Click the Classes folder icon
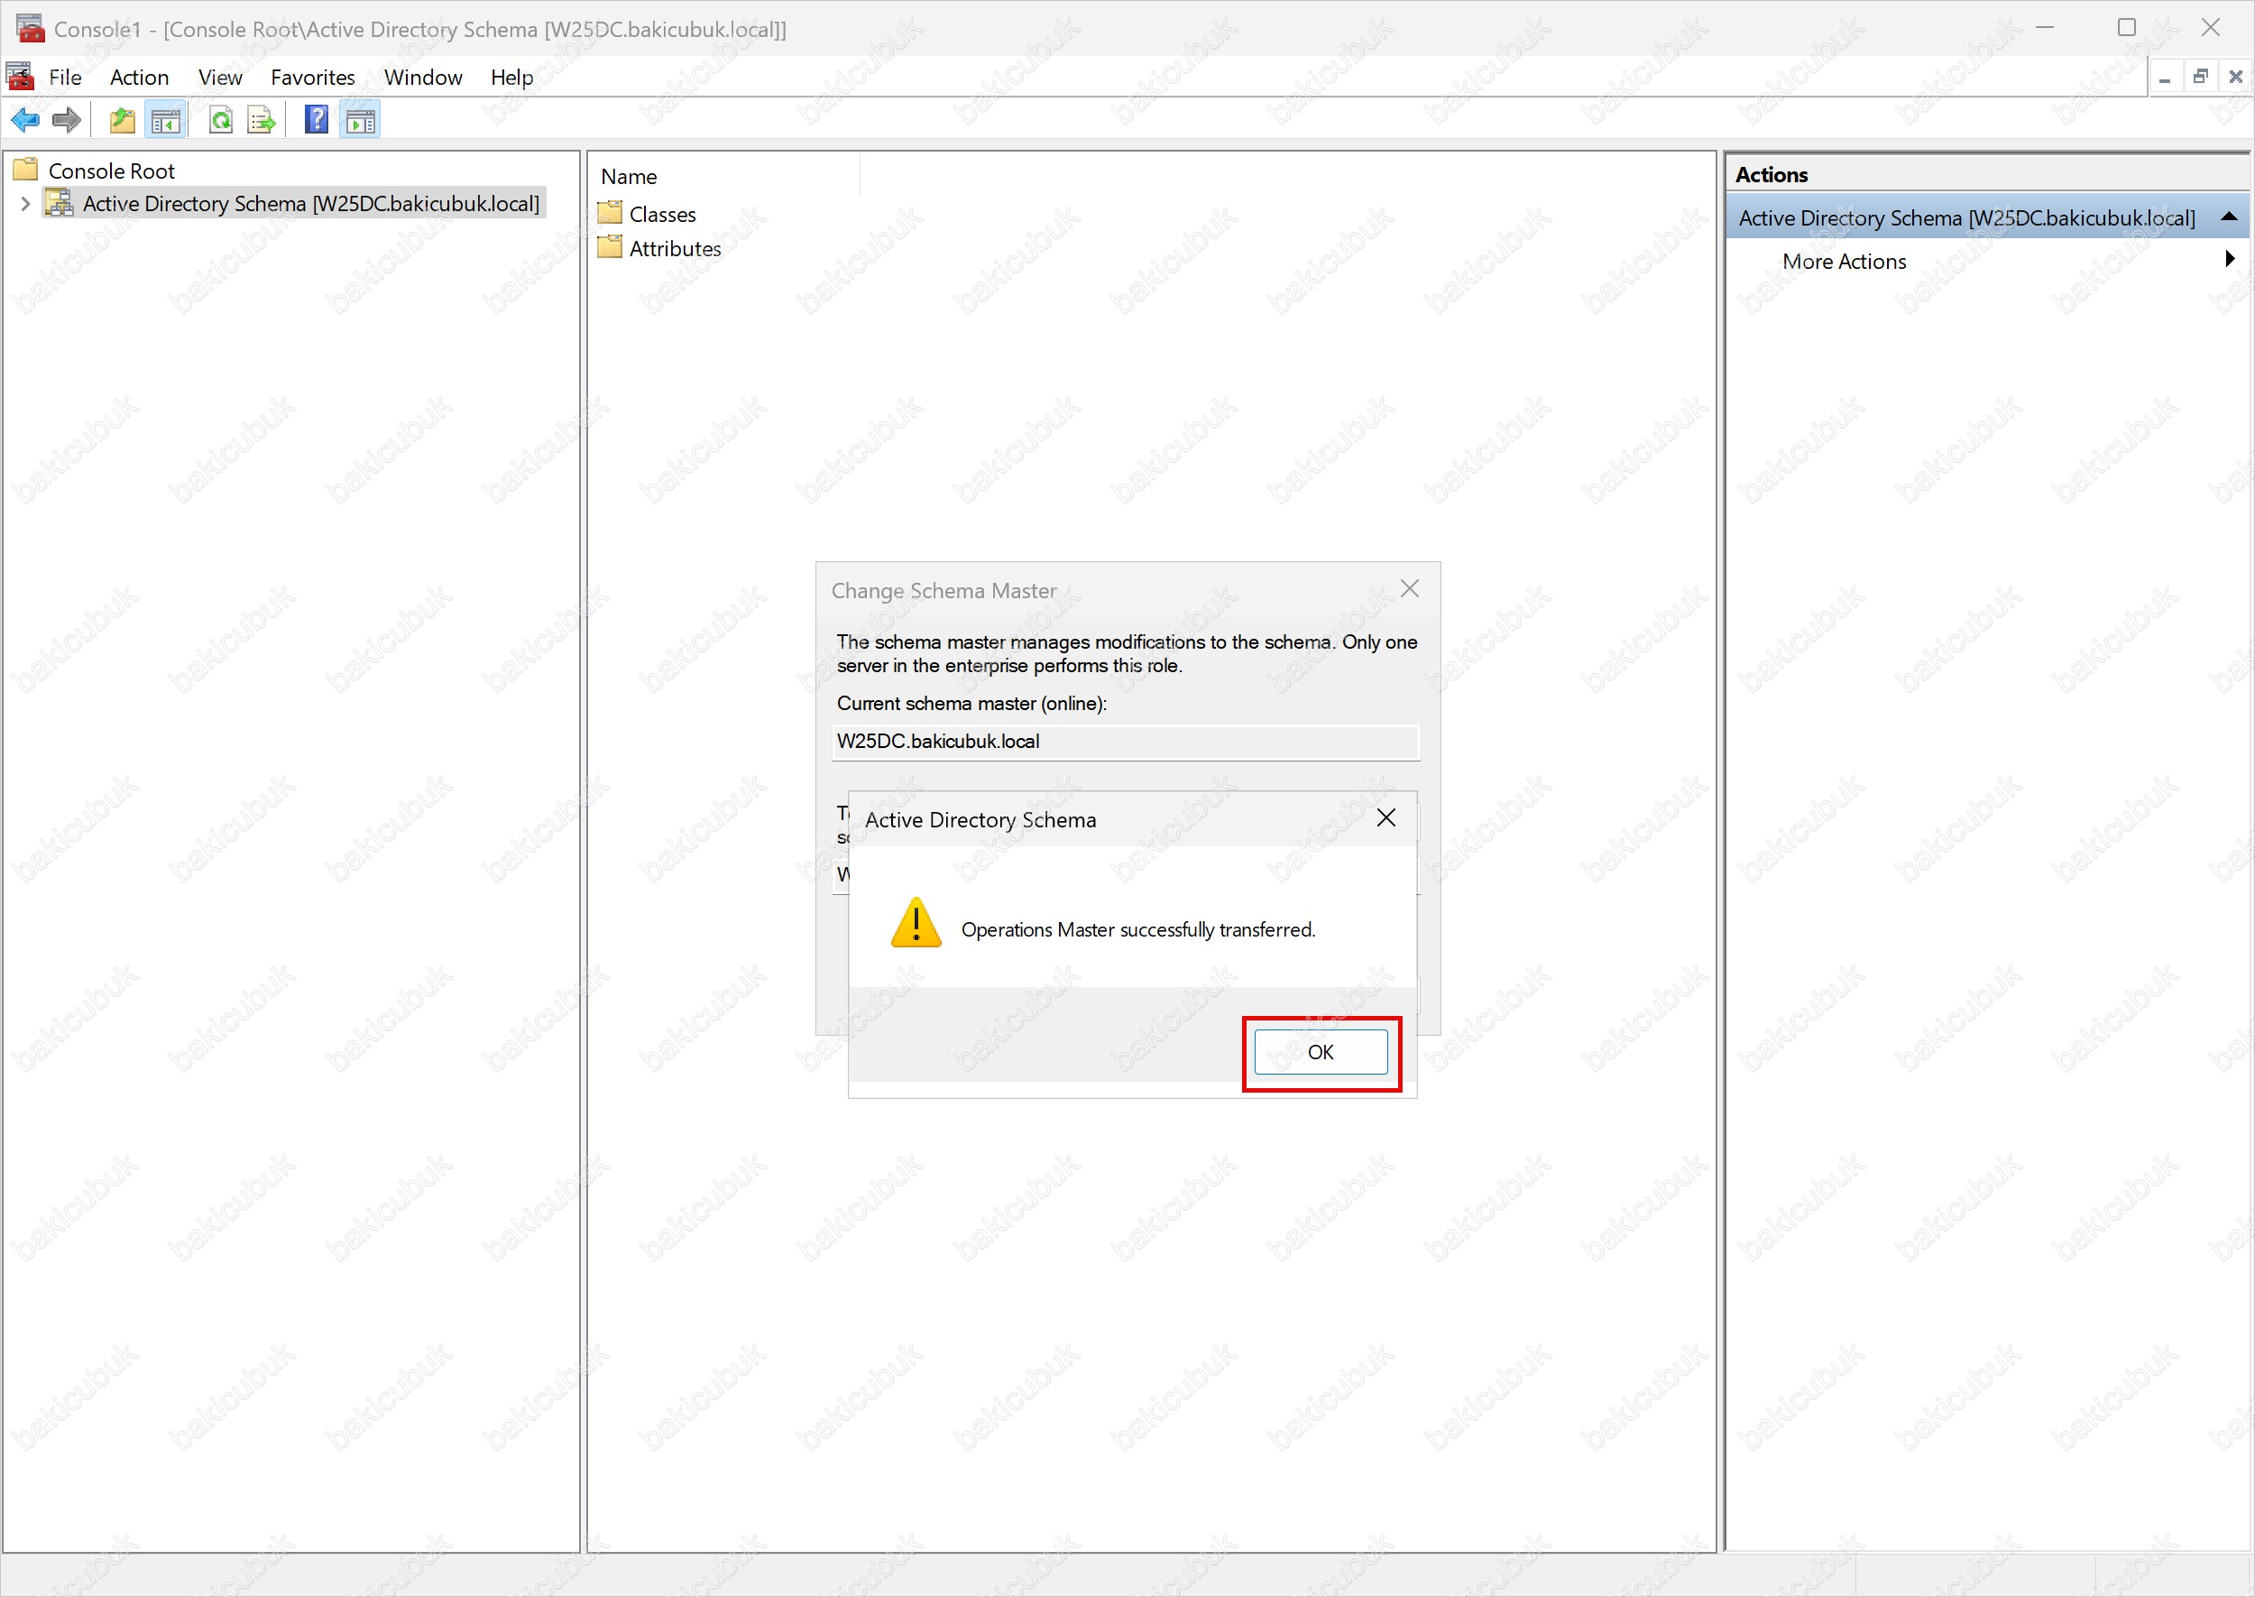 610,212
